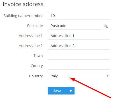
Task: Click the Building name/number label
Action: pyautogui.click(x=23, y=16)
